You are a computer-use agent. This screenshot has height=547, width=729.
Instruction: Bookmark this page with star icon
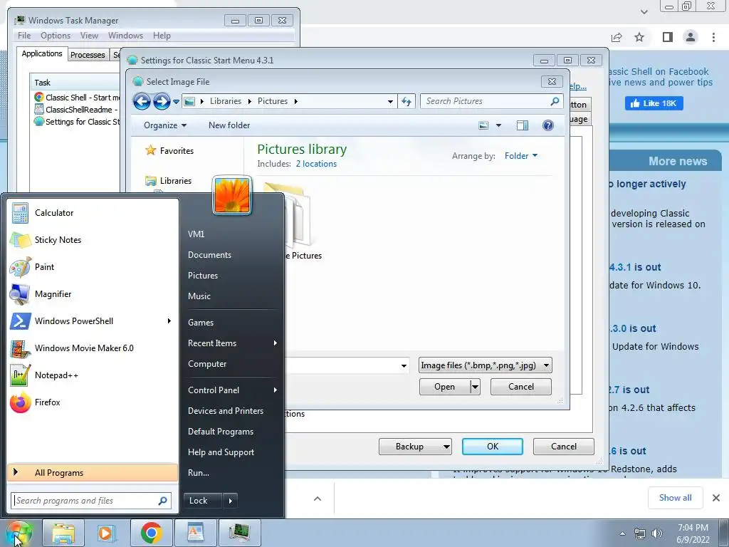pos(640,37)
